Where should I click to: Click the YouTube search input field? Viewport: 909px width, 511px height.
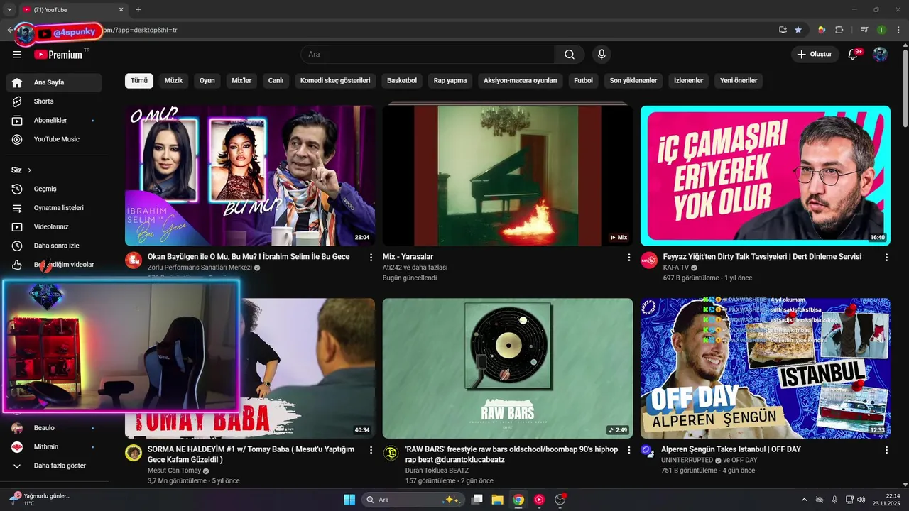[428, 55]
